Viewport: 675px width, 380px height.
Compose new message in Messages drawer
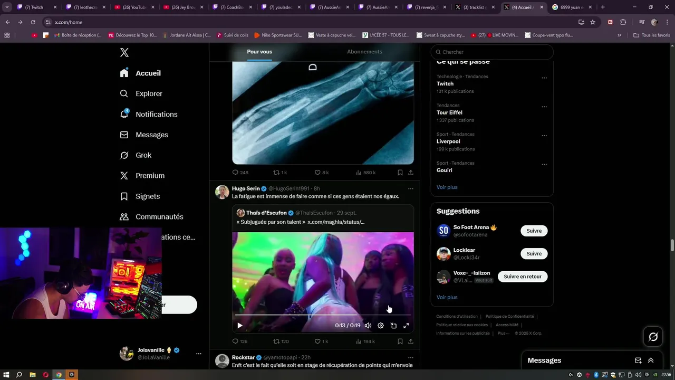638,360
